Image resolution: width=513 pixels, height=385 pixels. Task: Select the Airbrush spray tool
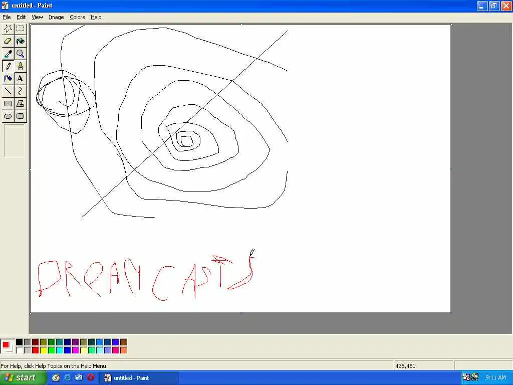tap(8, 79)
